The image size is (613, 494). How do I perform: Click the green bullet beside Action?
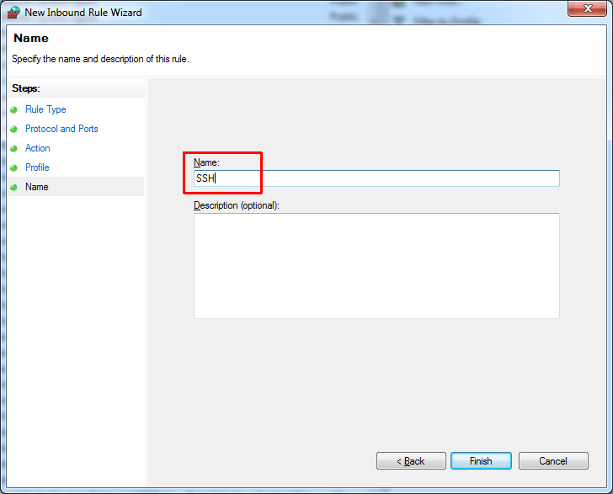coord(14,148)
